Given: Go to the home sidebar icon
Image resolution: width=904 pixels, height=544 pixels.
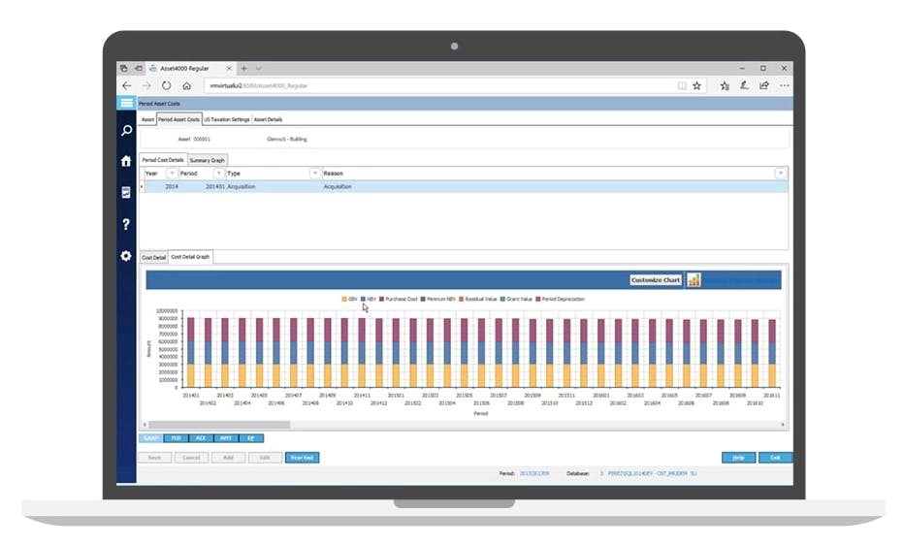Looking at the screenshot, I should click(x=126, y=161).
